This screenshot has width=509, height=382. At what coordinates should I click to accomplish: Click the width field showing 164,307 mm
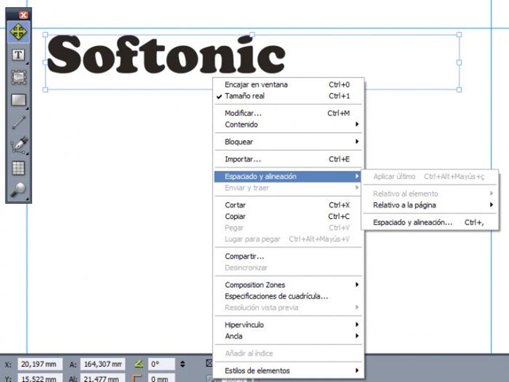pyautogui.click(x=103, y=364)
